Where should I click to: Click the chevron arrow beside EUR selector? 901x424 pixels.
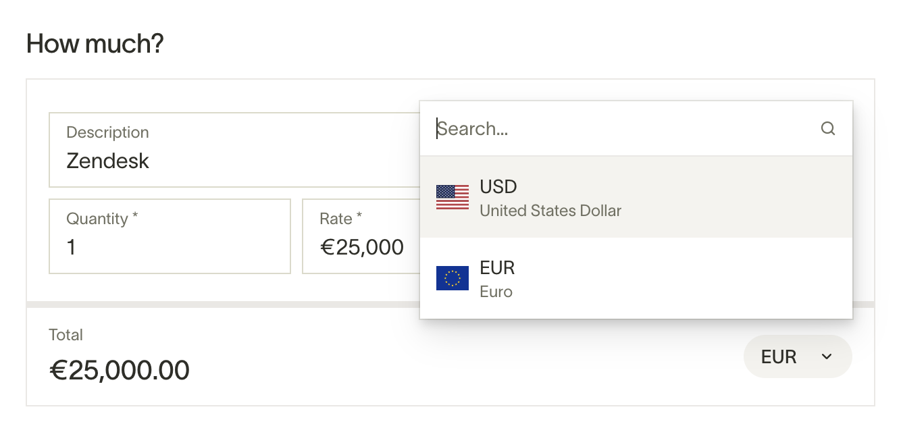tap(826, 356)
